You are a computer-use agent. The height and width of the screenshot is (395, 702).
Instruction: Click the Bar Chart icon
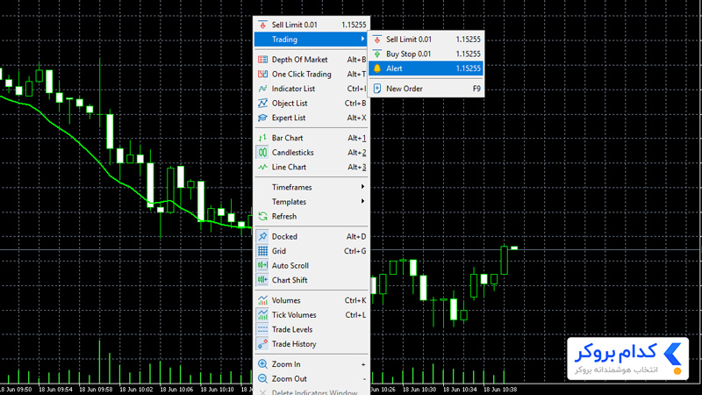click(x=262, y=138)
